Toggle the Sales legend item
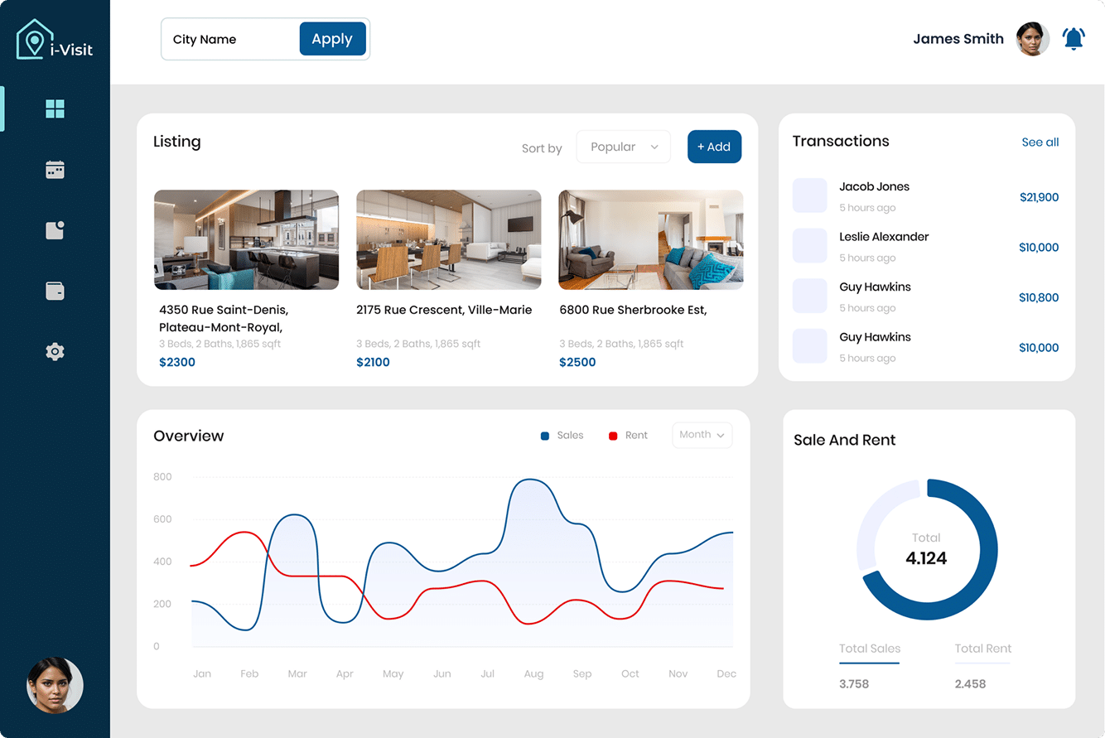The image size is (1105, 738). pyautogui.click(x=562, y=436)
